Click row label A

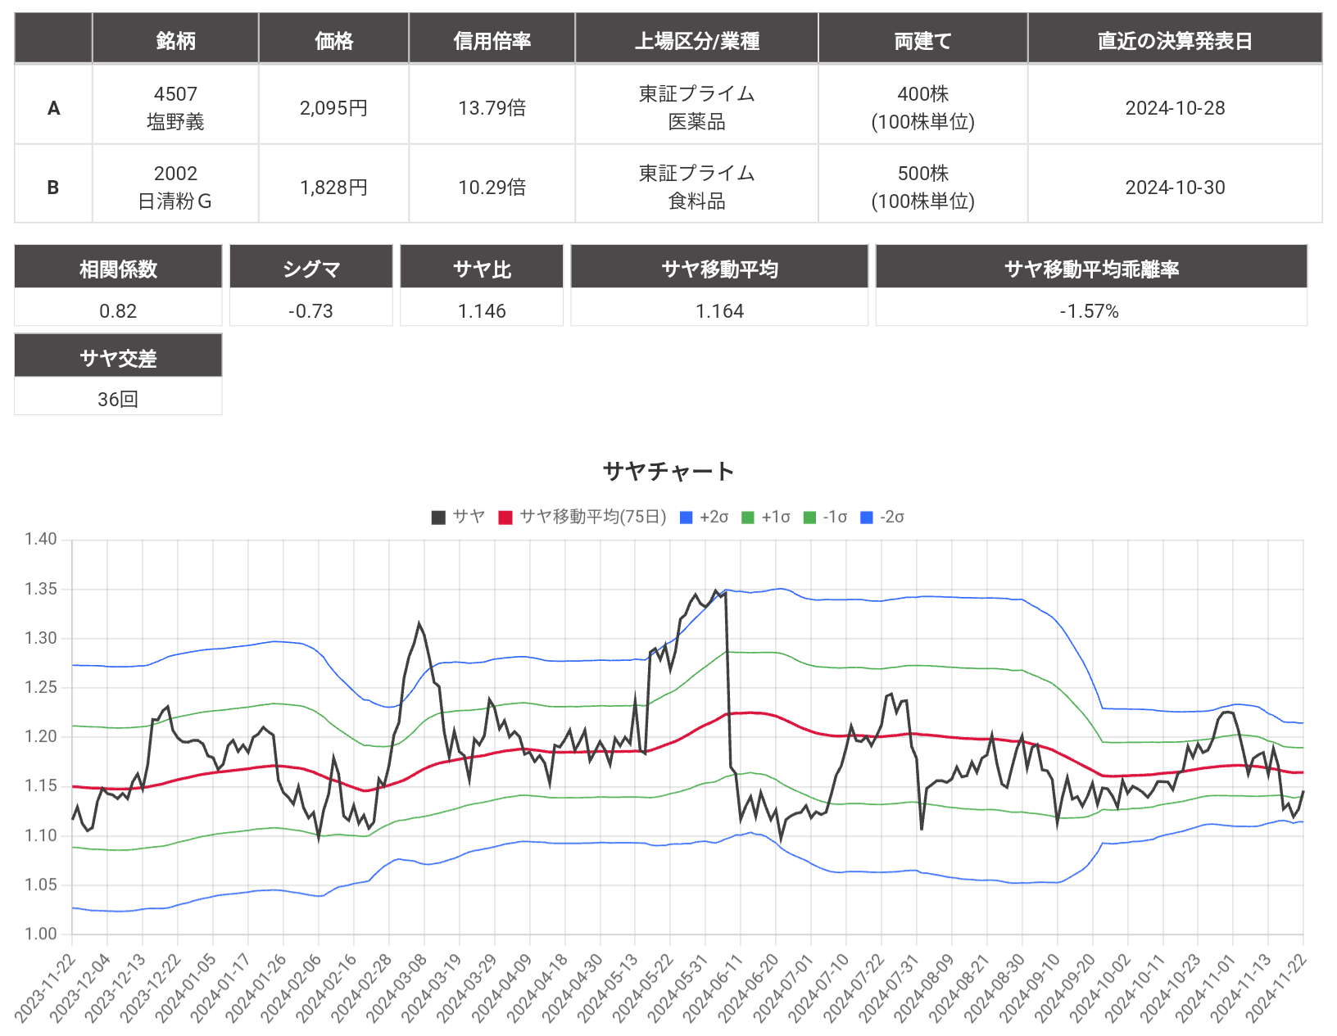(x=53, y=107)
